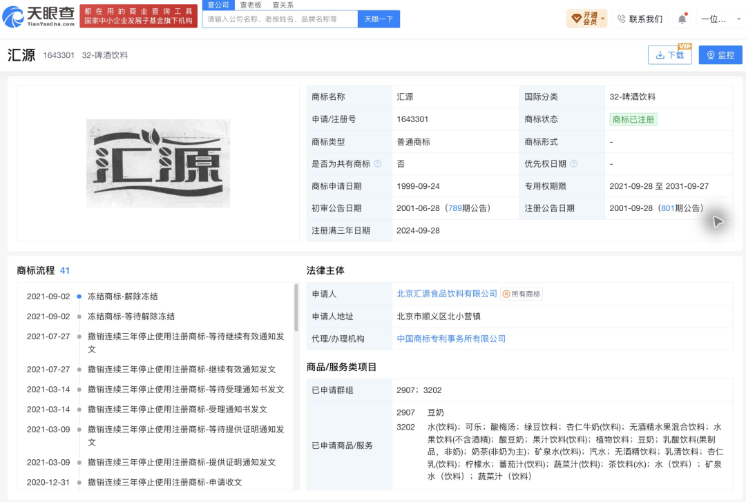The image size is (746, 502).
Task: Click the trademark process list scrollbar
Action: point(296,308)
